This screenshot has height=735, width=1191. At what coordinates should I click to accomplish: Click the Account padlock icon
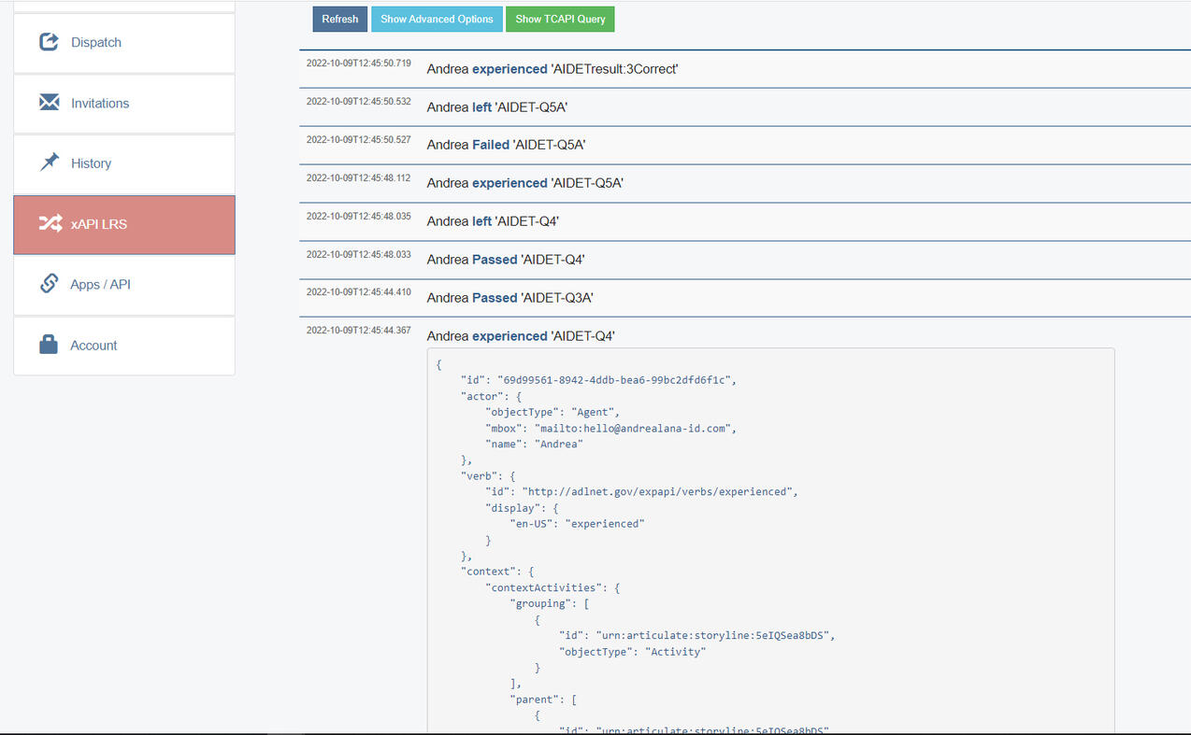(x=49, y=344)
